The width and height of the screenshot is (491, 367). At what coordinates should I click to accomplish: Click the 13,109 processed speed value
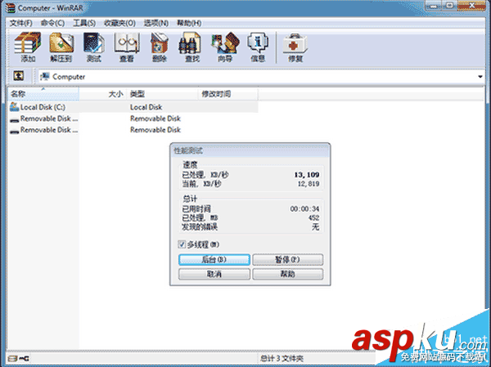click(x=307, y=175)
